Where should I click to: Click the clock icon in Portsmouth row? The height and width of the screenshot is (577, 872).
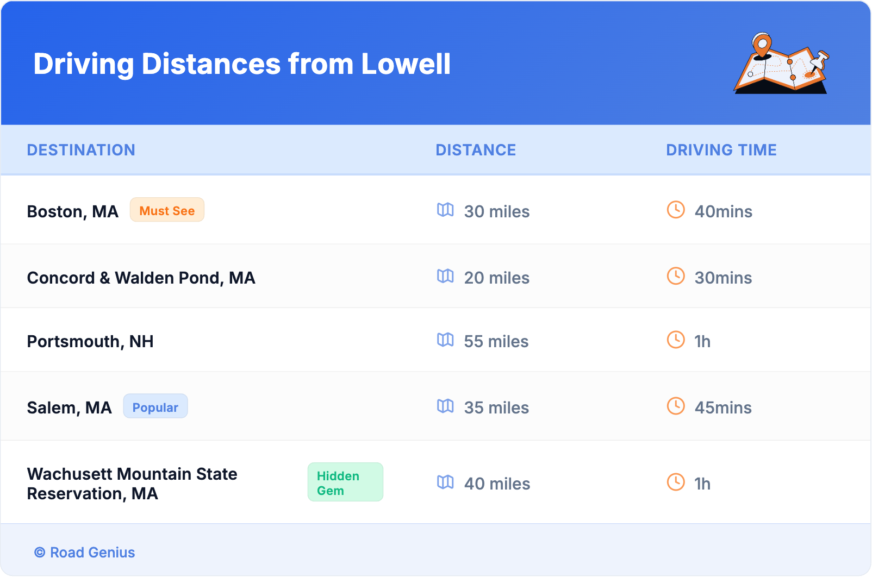coord(676,340)
